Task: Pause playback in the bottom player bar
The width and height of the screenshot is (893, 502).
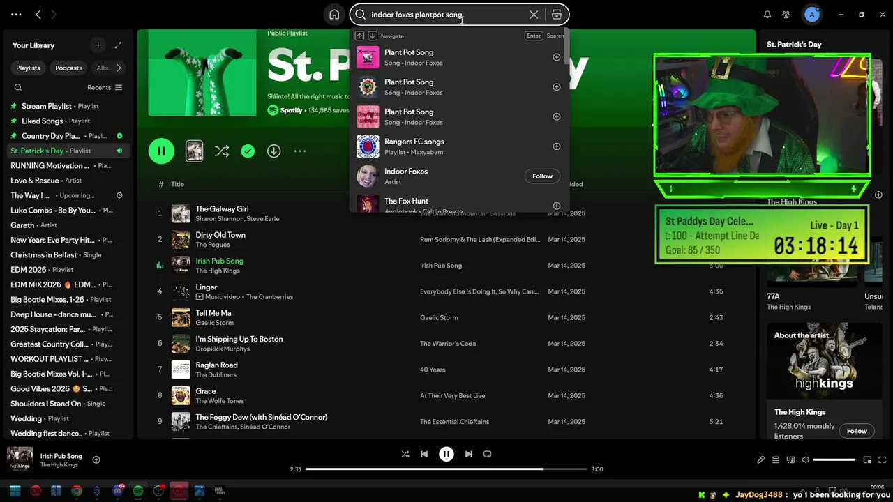Action: pyautogui.click(x=446, y=454)
